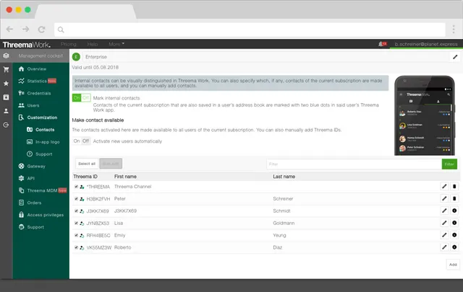The image size is (463, 292).
Task: Show info for Emily Yeung
Action: tap(454, 235)
